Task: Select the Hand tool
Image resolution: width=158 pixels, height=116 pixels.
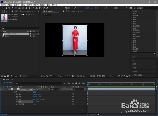Action: [x=6, y=8]
